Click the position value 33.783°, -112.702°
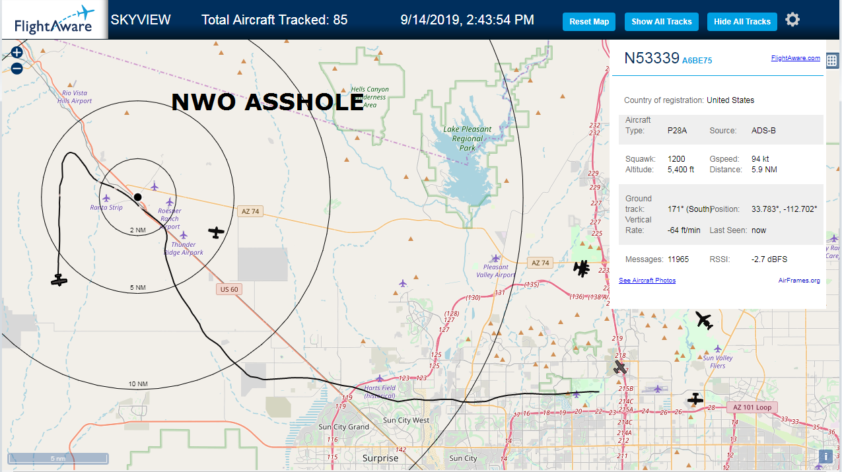842x472 pixels. (785, 209)
